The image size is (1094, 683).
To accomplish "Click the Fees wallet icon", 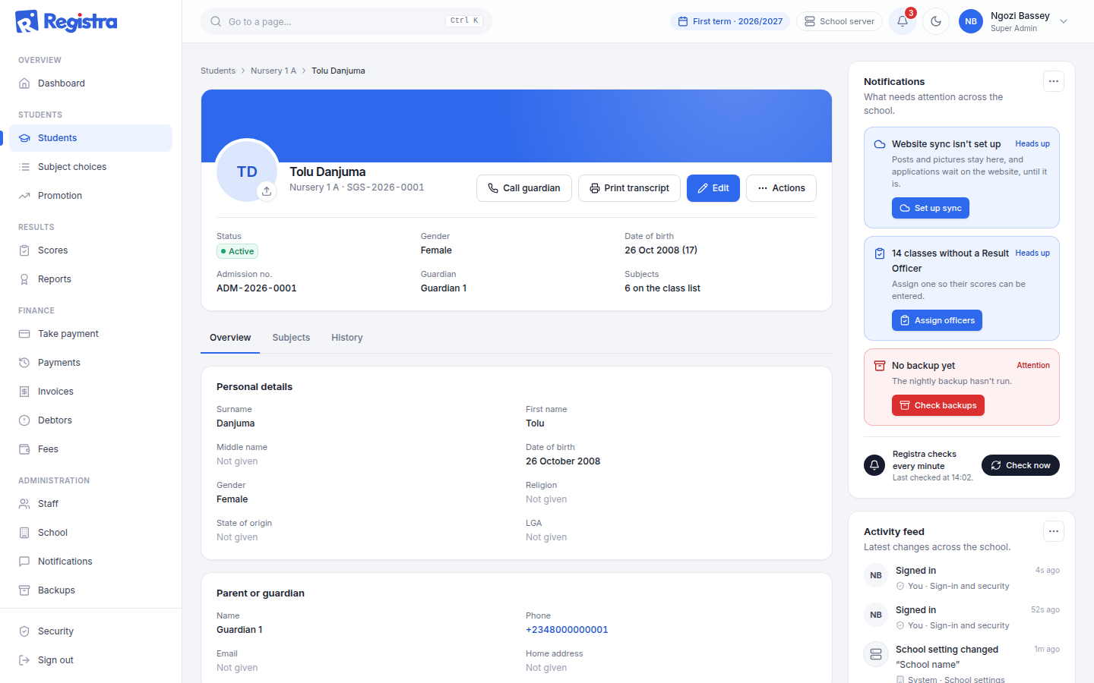I will tap(24, 449).
